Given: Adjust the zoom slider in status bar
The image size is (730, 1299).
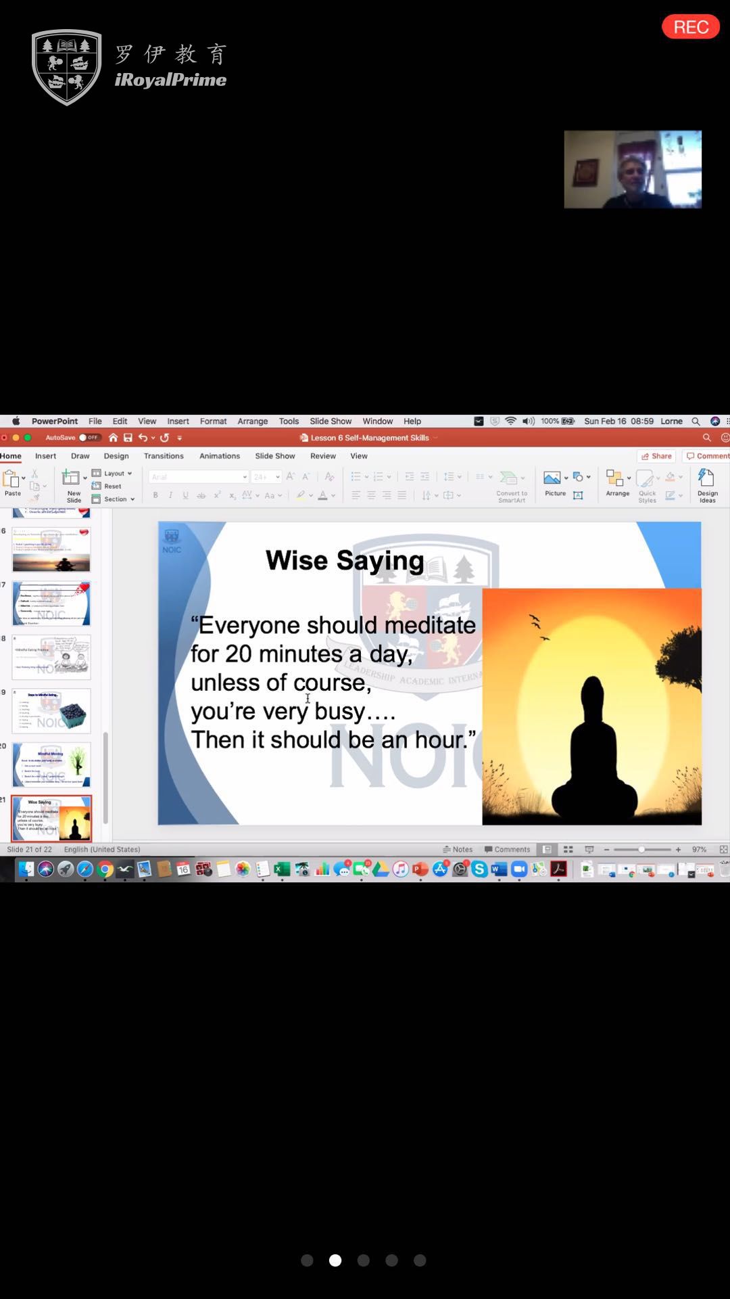Looking at the screenshot, I should [641, 850].
